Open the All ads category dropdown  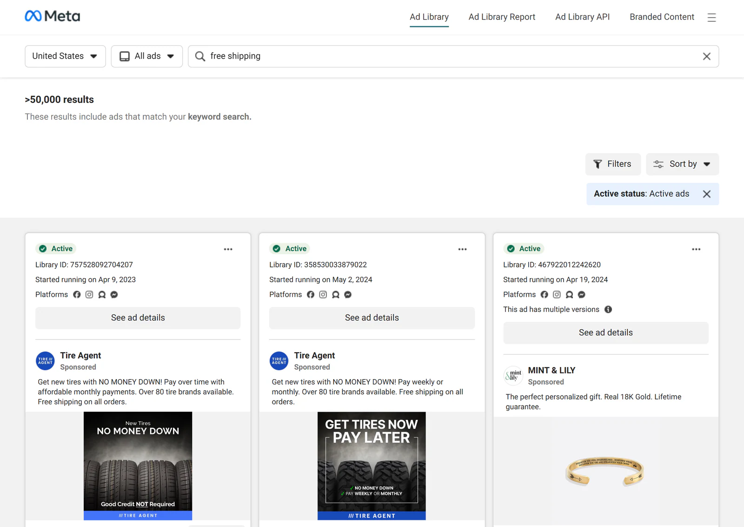click(x=147, y=56)
